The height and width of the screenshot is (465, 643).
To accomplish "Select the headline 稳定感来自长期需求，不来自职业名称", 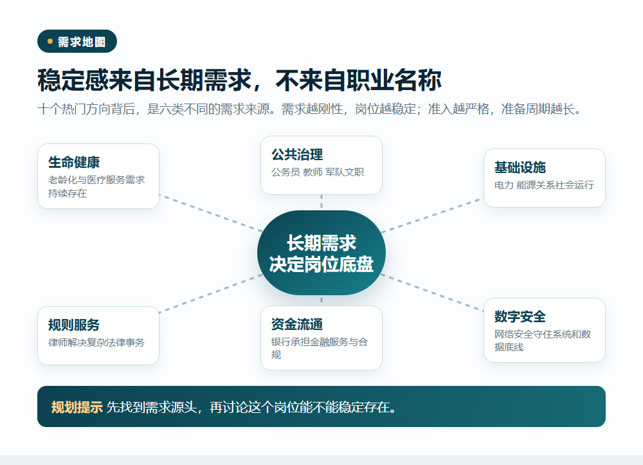I will point(239,80).
